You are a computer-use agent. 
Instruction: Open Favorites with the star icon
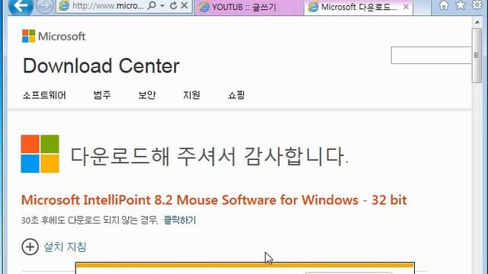click(x=461, y=5)
